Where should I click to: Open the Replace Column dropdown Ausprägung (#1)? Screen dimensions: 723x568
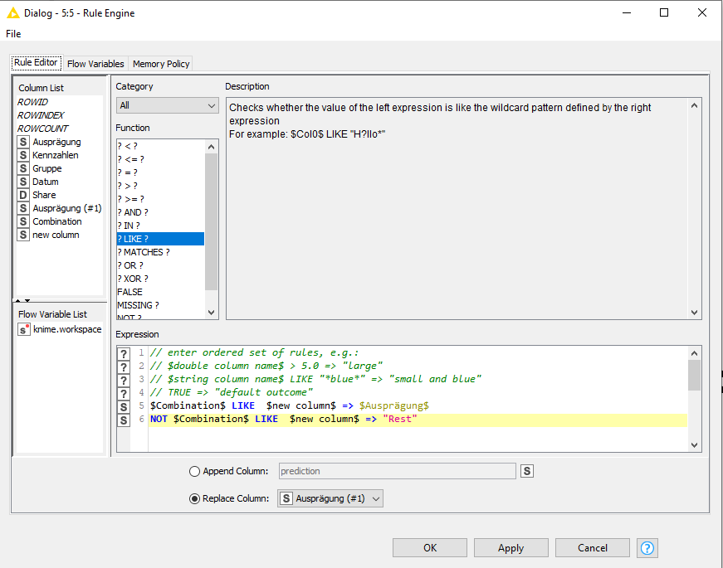330,498
